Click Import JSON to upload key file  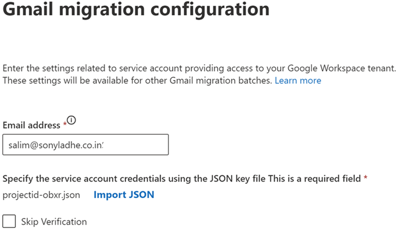[x=124, y=195]
